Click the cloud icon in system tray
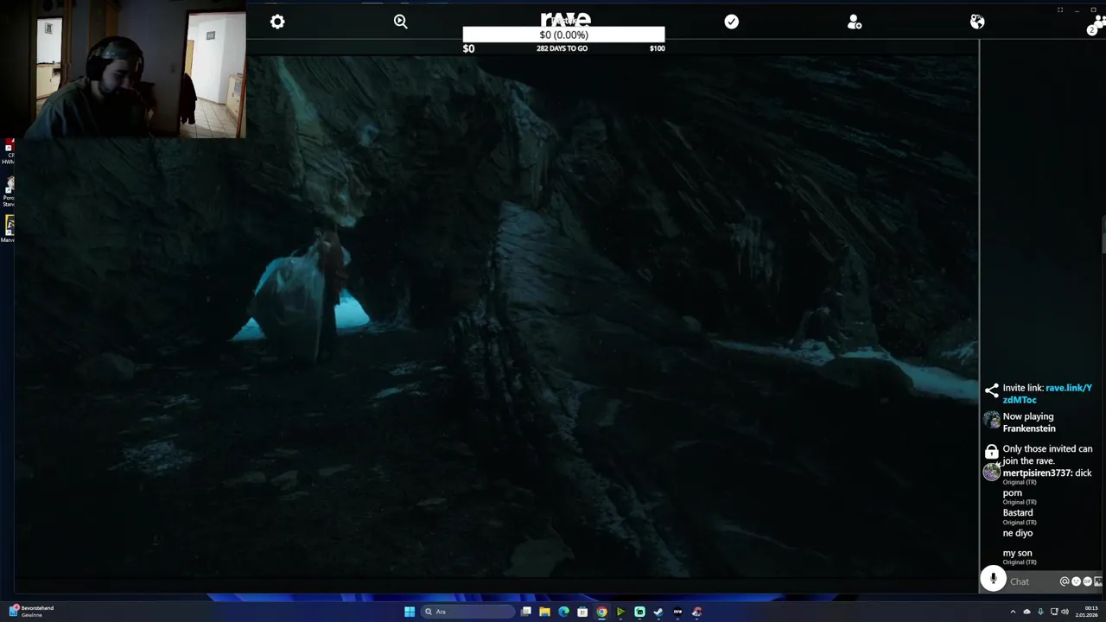1106x622 pixels. (x=1027, y=612)
